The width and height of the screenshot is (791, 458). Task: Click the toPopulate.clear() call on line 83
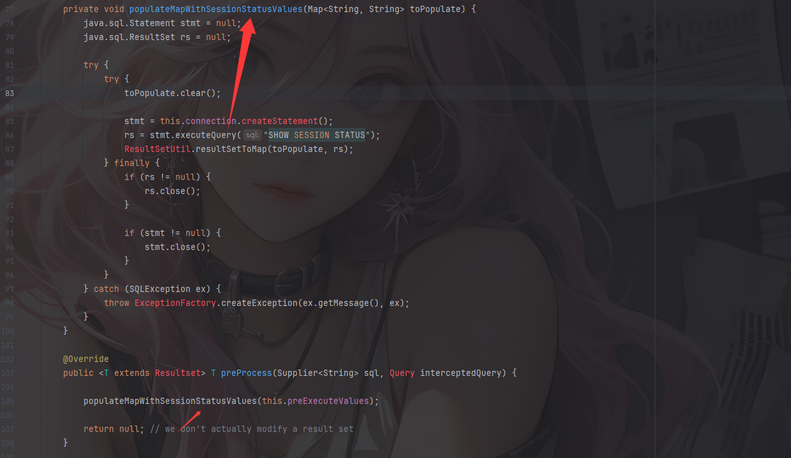[x=172, y=93]
